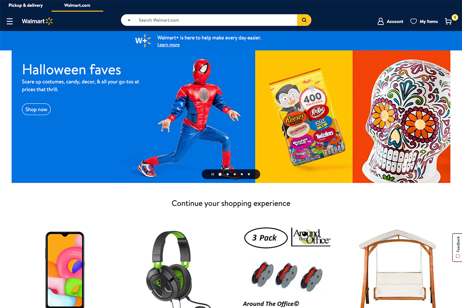Open the Feedback side tab
This screenshot has width=462, height=308.
click(x=457, y=247)
